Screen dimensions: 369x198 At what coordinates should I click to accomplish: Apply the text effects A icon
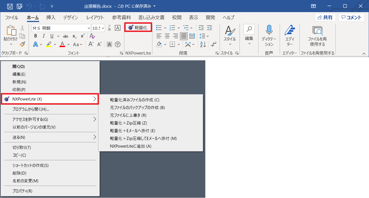[x=36, y=44]
